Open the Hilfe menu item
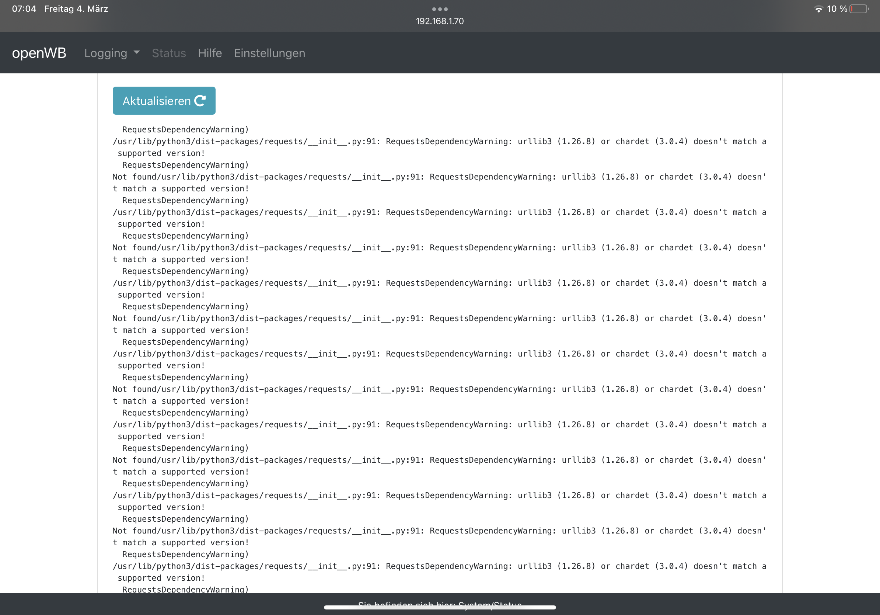The height and width of the screenshot is (615, 880). click(210, 53)
